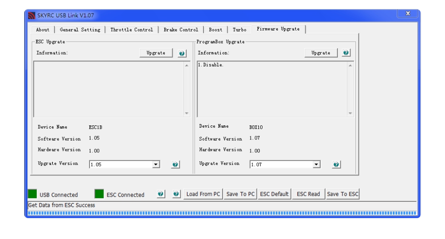The height and width of the screenshot is (239, 445).
Task: Click Save To PC
Action: 240,194
